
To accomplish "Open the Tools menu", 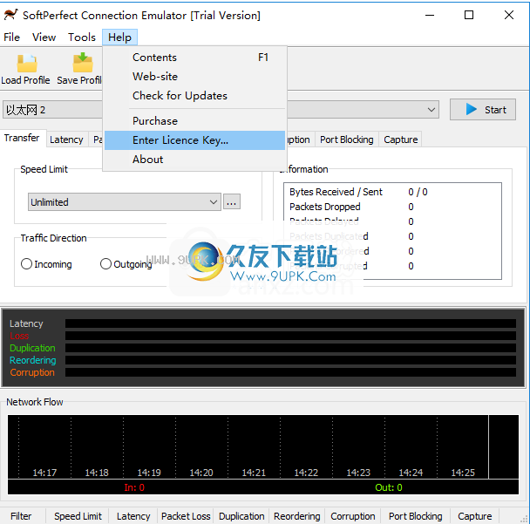I will 82,37.
